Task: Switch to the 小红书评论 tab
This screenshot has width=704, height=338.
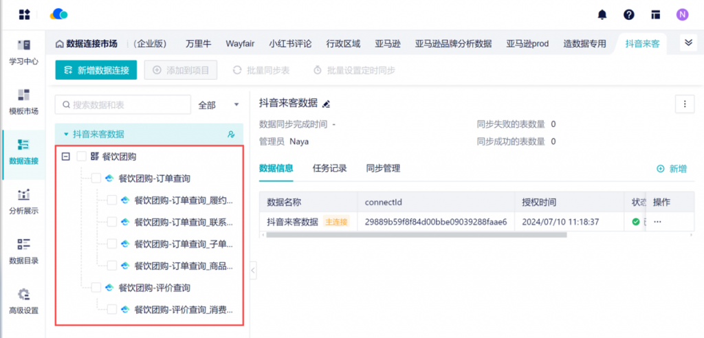Action: [x=291, y=43]
